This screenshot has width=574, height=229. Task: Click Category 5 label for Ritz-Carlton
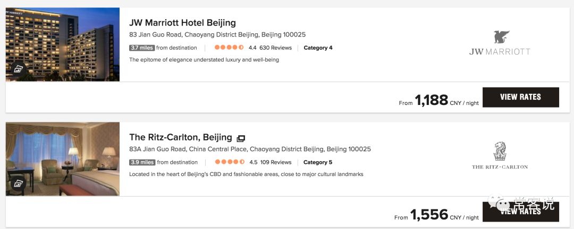click(x=318, y=162)
